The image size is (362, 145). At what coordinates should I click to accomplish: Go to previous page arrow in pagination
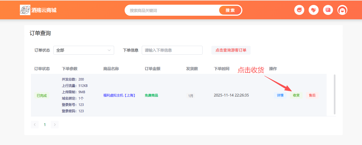coord(35,125)
